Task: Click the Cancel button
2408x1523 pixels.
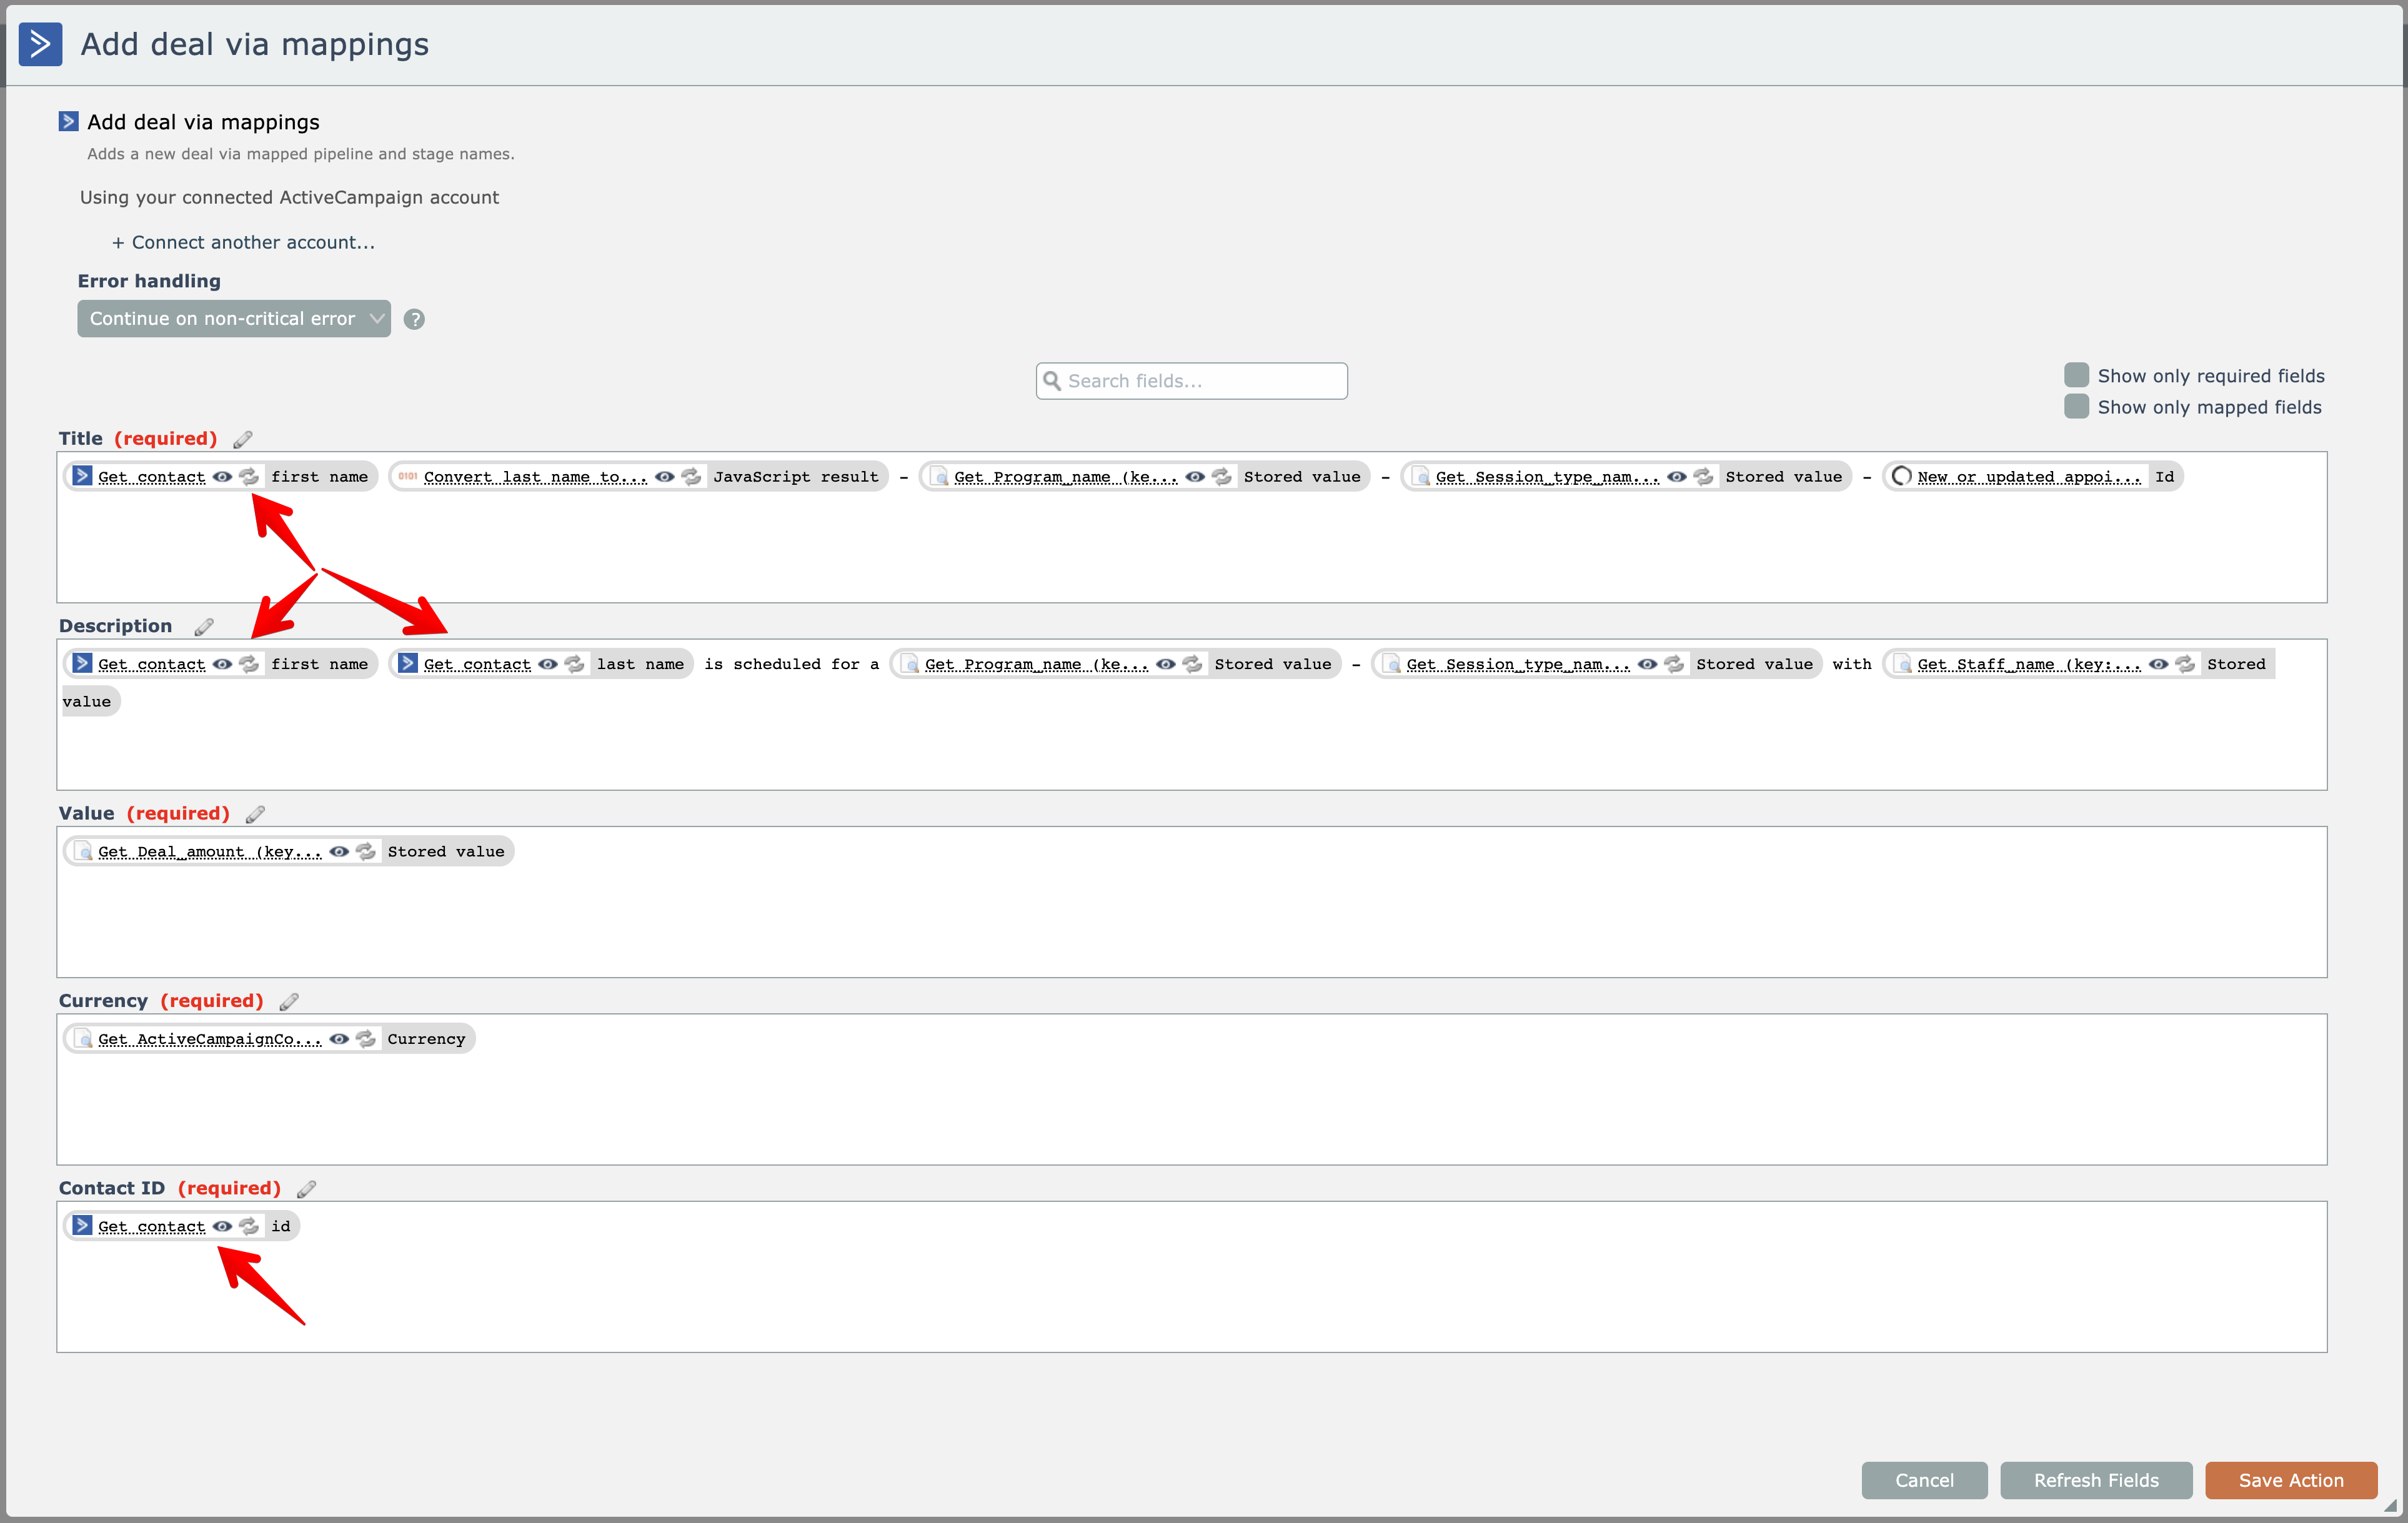Action: point(1923,1480)
